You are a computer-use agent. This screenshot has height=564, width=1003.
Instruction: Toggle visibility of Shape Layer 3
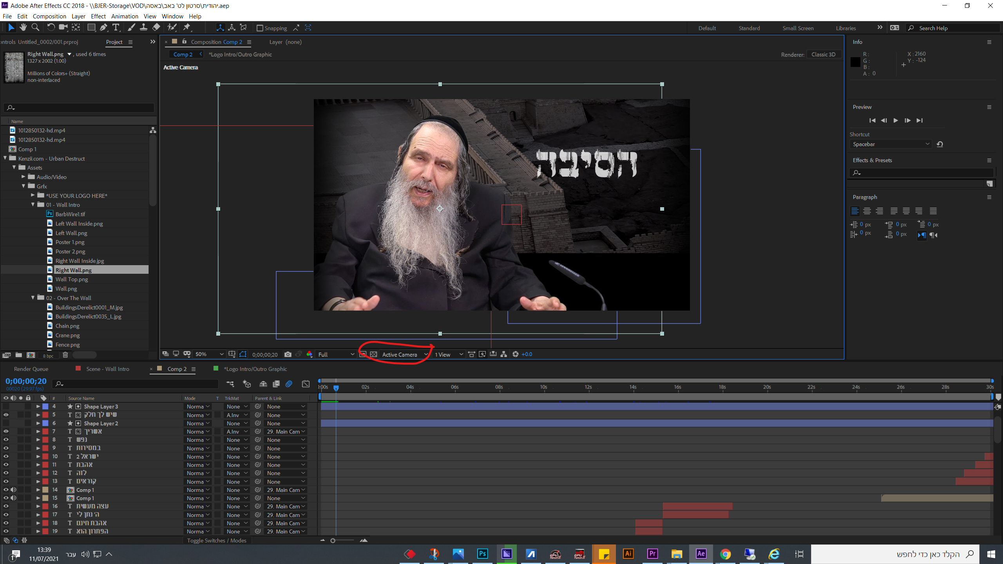click(6, 407)
